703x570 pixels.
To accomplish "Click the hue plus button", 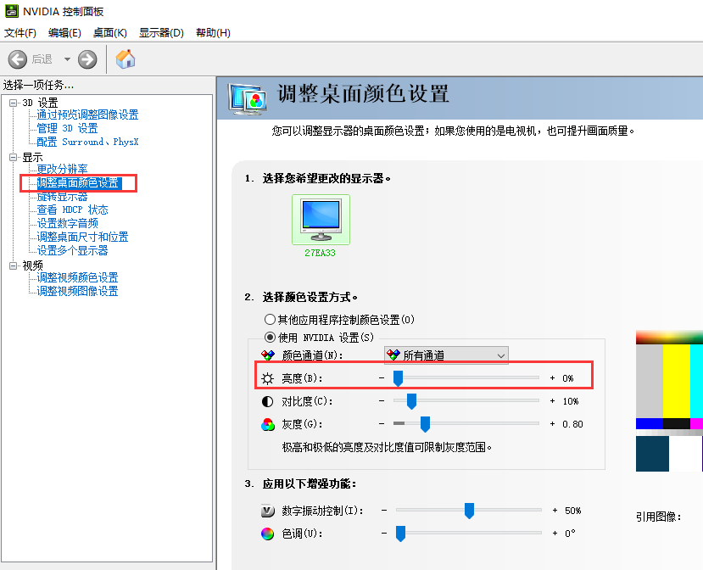I will tap(555, 534).
